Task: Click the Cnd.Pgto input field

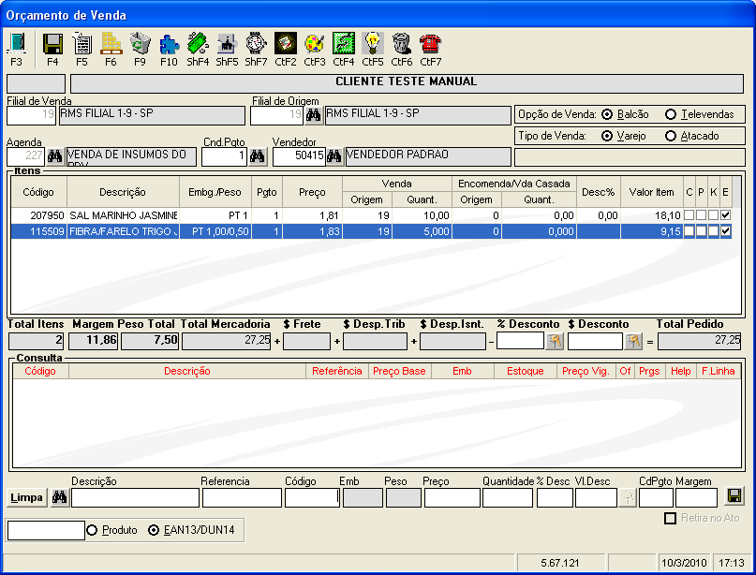Action: click(x=224, y=156)
